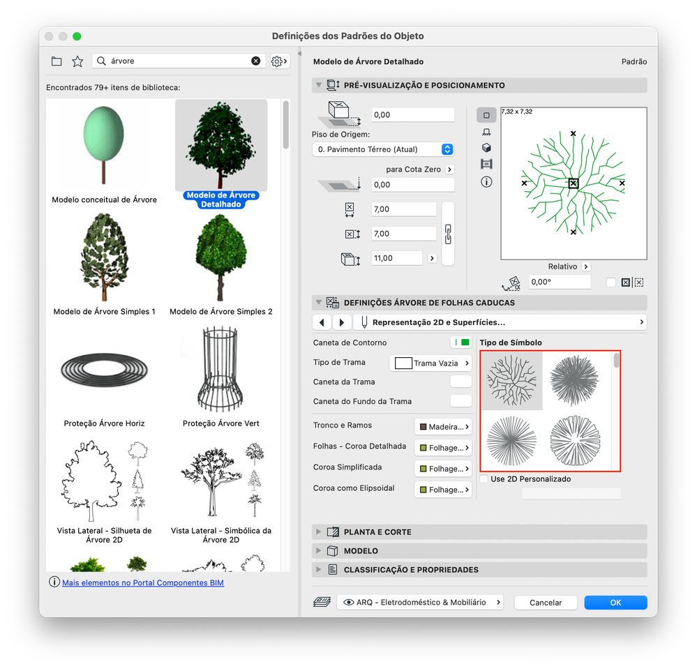The image size is (697, 669).
Task: Toggle checkbox beside the mirror icons
Action: coord(610,283)
